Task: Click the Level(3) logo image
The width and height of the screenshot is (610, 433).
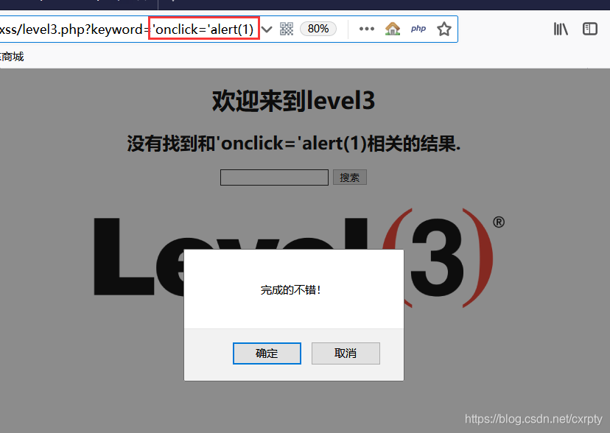Action: click(299, 258)
